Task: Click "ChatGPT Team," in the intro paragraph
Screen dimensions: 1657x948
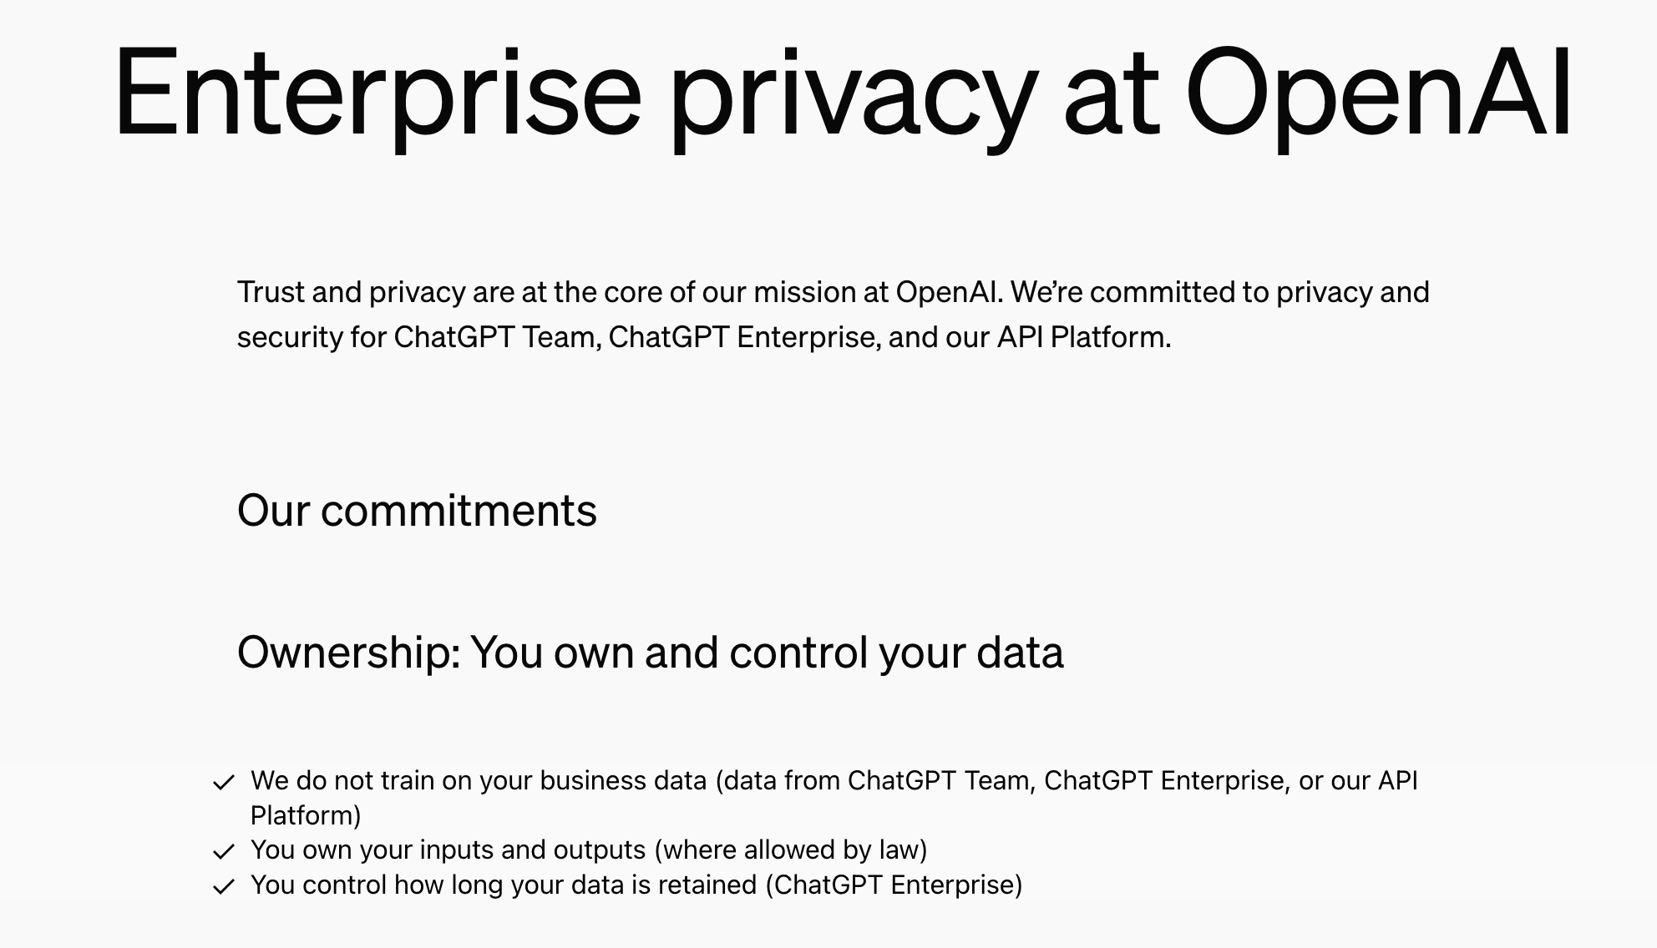Action: click(498, 337)
